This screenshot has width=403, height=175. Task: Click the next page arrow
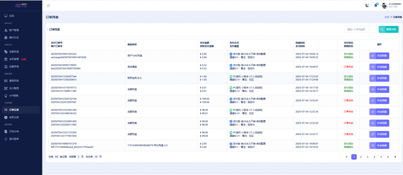(x=395, y=157)
